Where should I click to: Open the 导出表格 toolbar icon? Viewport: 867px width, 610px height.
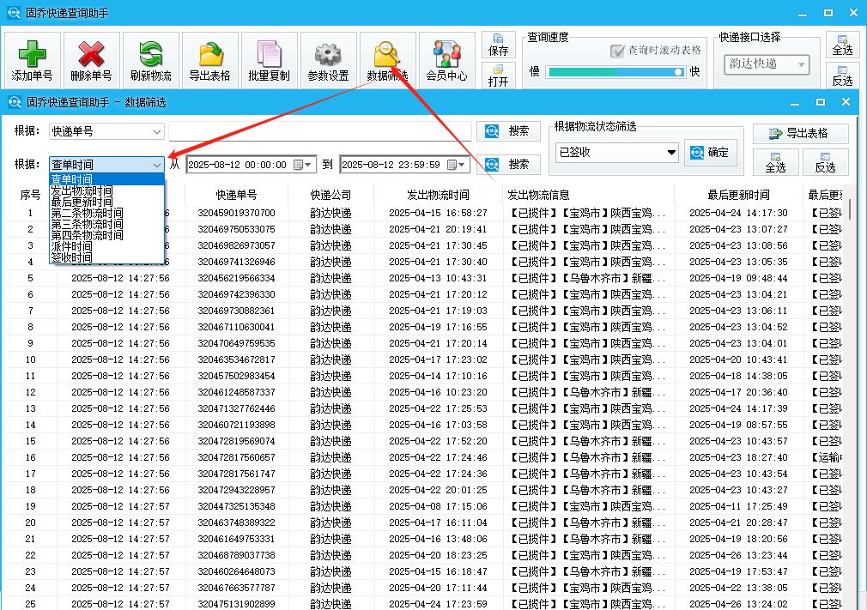(209, 55)
